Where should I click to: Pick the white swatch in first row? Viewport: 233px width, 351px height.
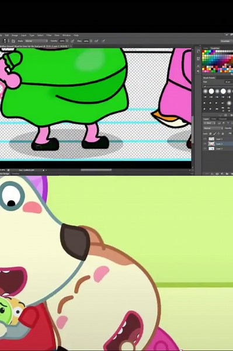click(x=217, y=51)
